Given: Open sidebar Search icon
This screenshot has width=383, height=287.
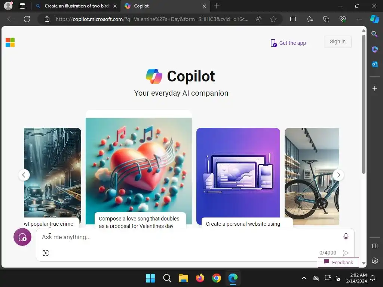Looking at the screenshot, I should click(374, 34).
